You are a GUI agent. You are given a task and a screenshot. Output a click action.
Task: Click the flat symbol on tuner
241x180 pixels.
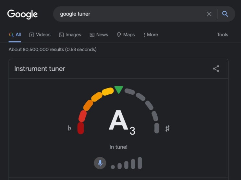(x=69, y=128)
